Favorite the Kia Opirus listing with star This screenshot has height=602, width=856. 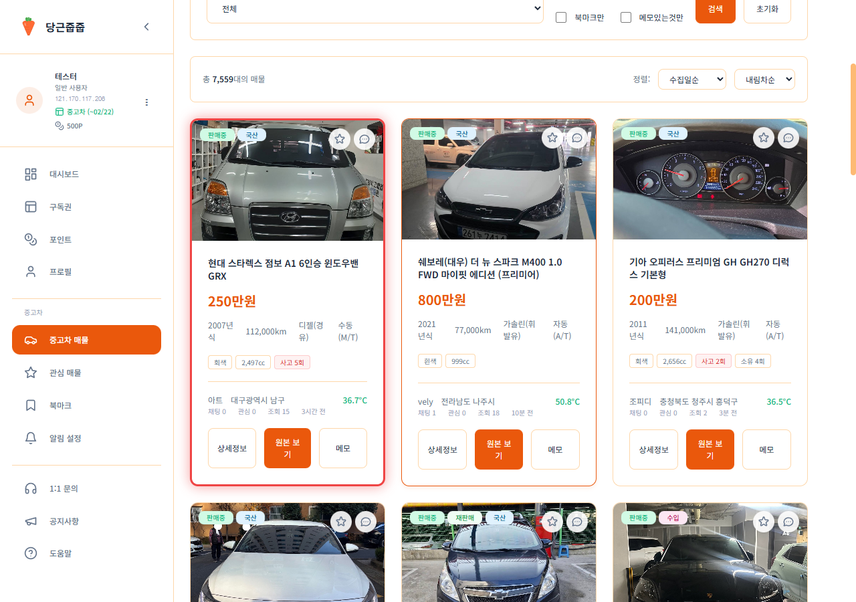tap(764, 138)
